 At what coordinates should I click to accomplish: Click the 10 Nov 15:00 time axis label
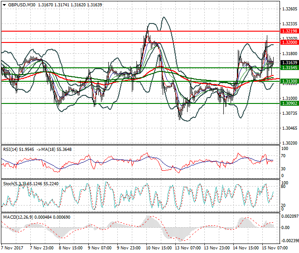(x=158, y=248)
